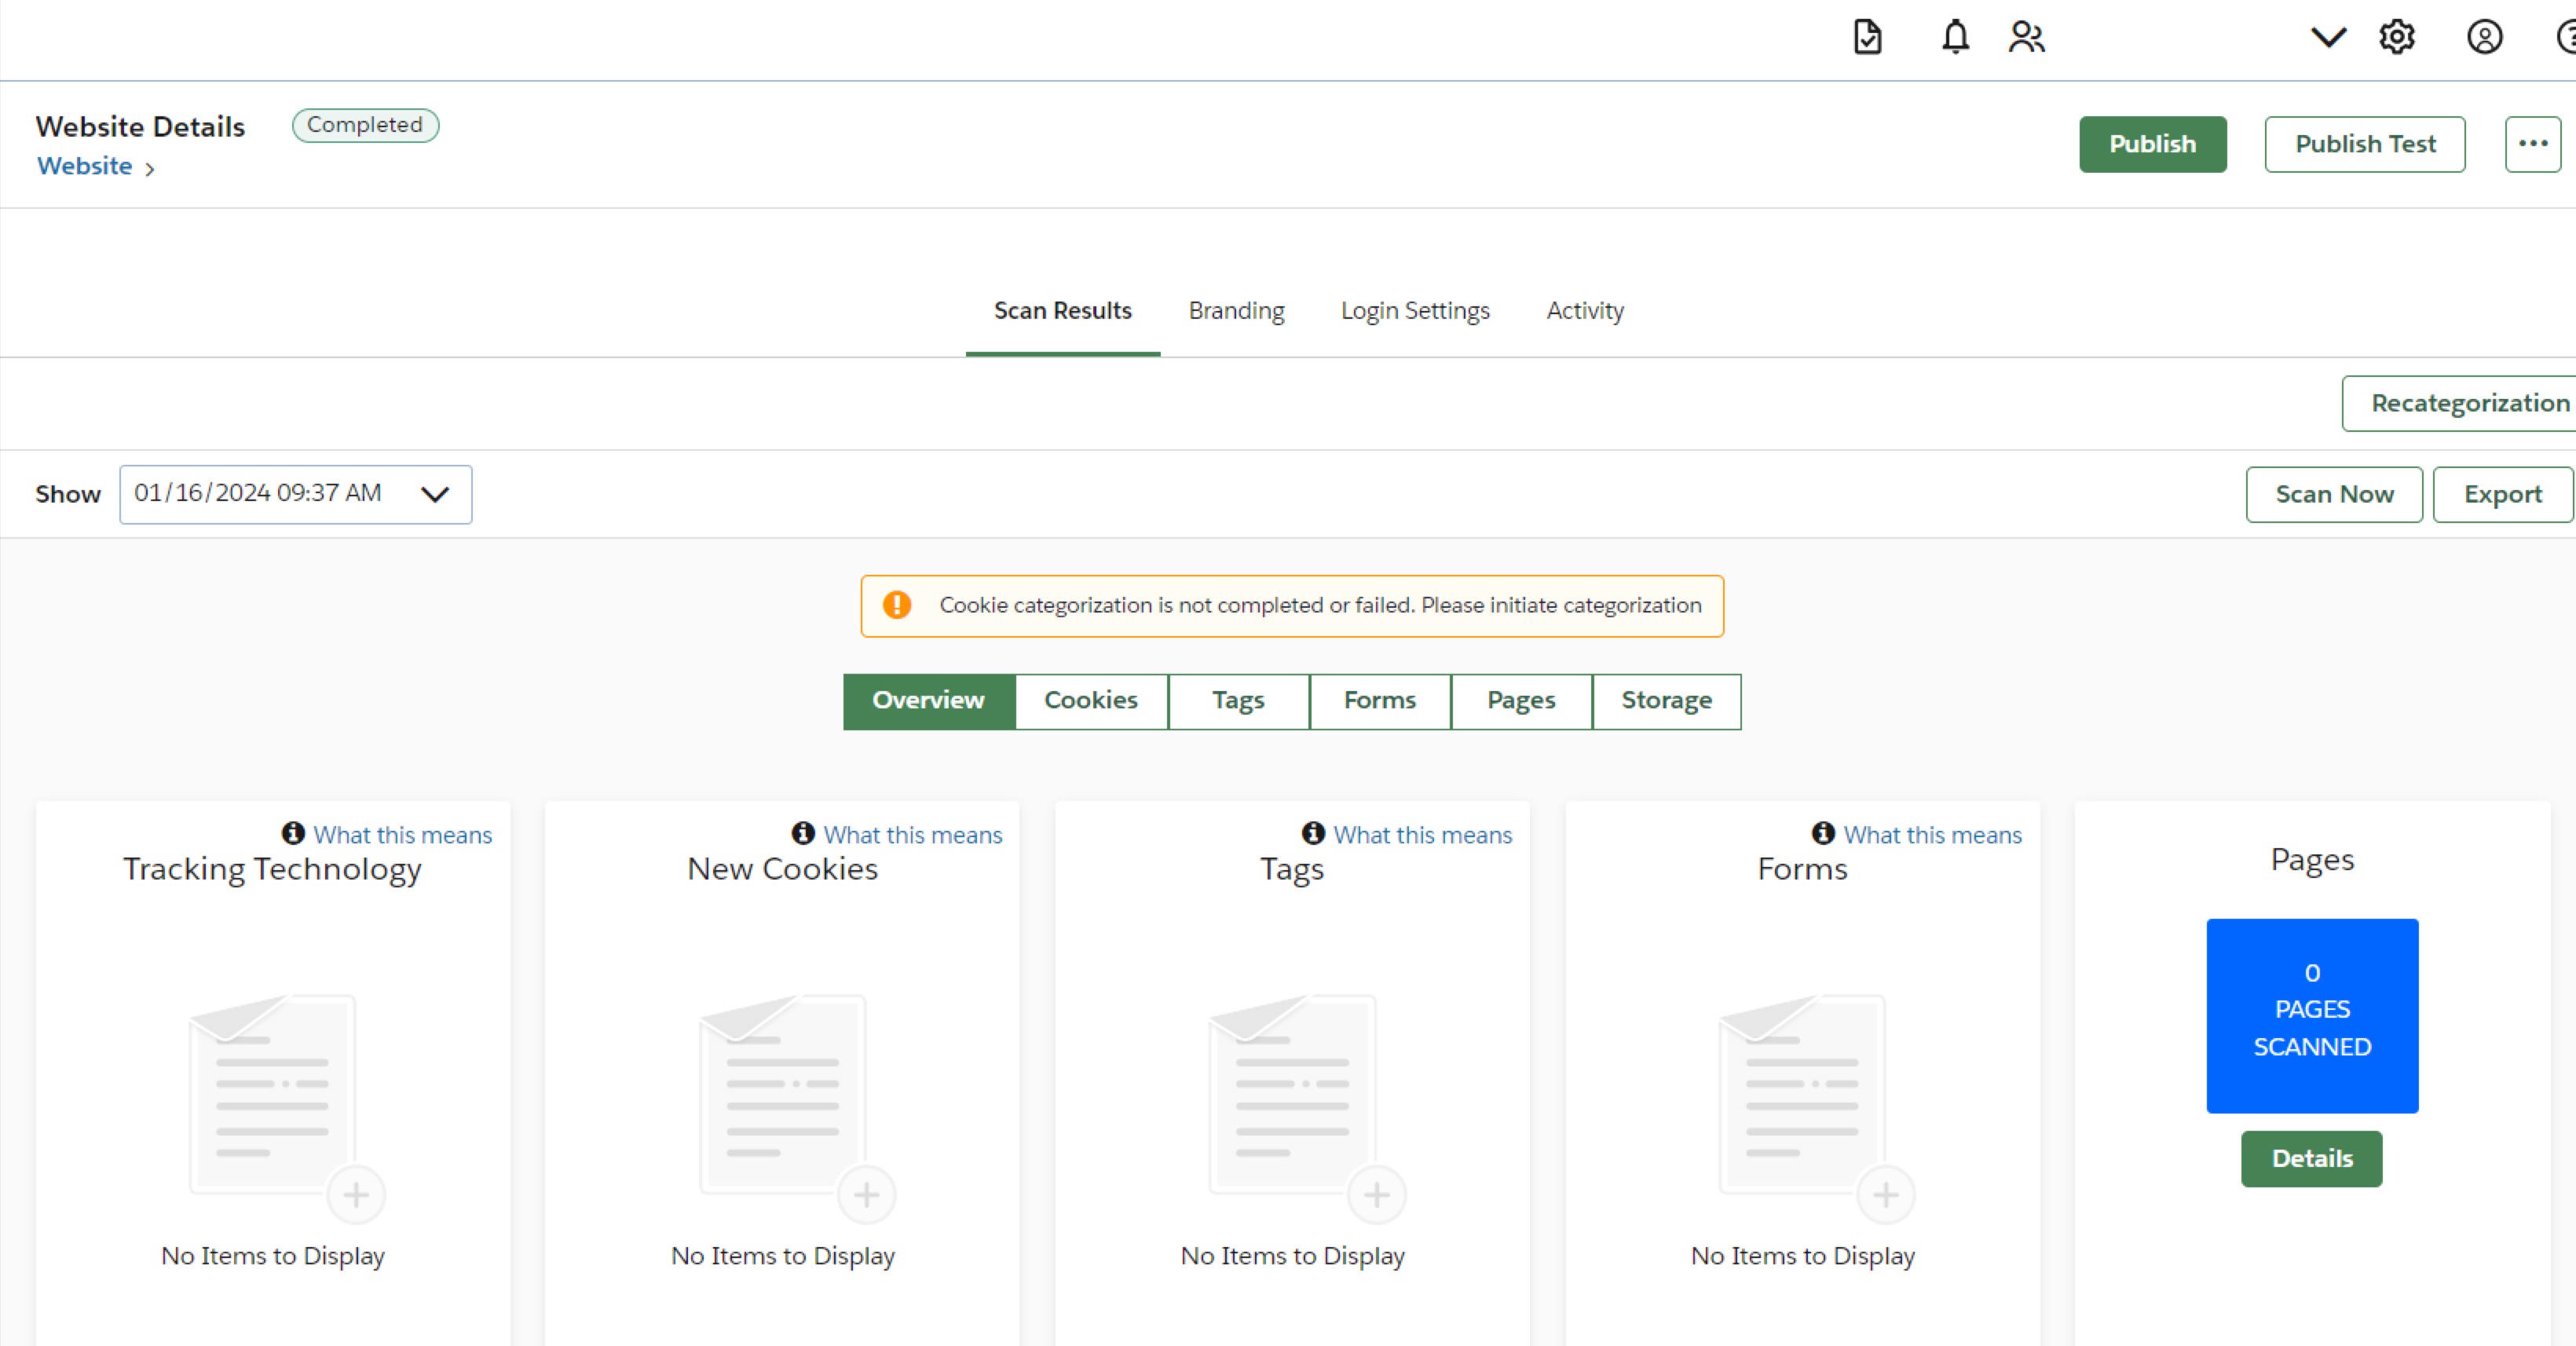Click the users group icon
This screenshot has width=2576, height=1346.
click(x=2026, y=37)
